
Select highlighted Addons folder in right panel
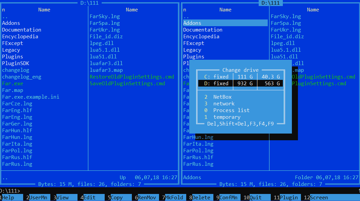(225, 23)
